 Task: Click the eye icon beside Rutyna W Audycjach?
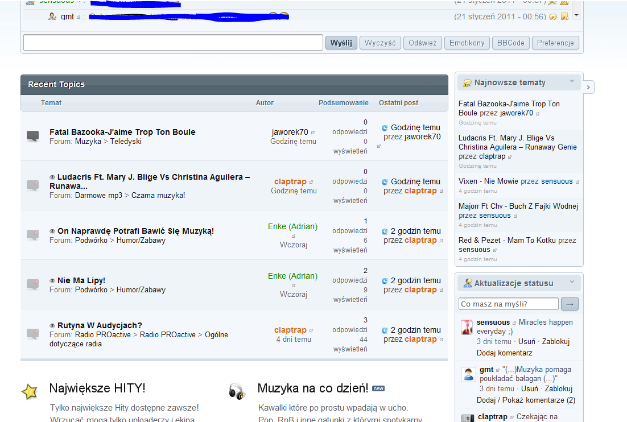click(52, 326)
